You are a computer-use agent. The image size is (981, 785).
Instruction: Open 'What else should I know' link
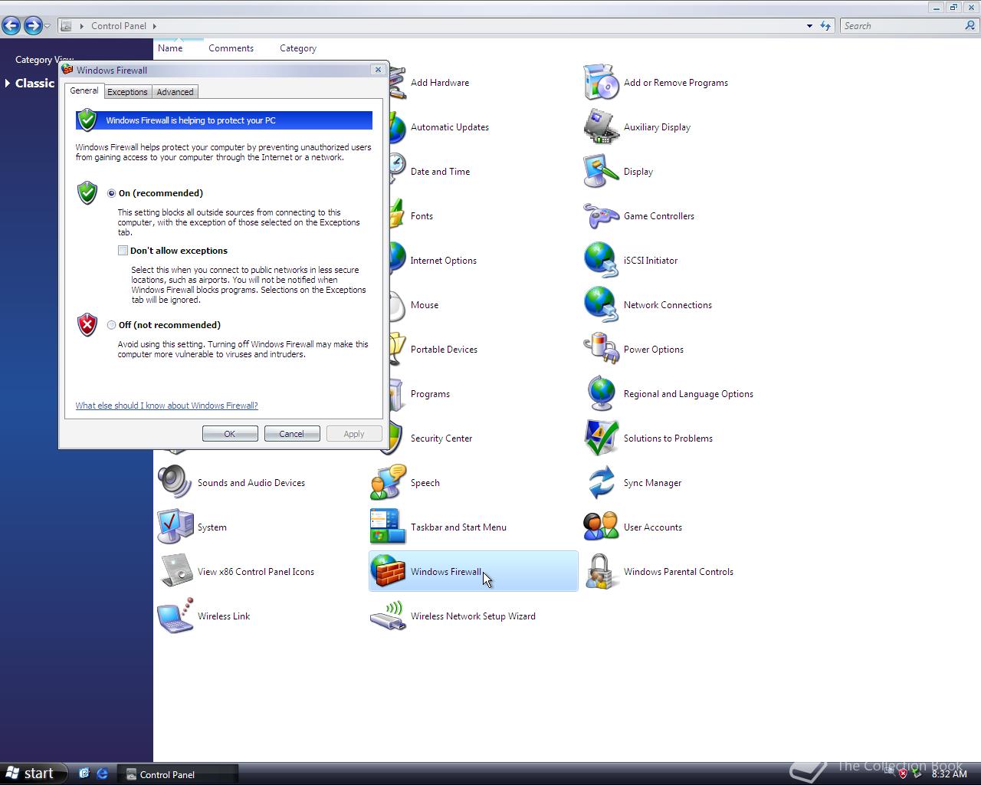(166, 406)
